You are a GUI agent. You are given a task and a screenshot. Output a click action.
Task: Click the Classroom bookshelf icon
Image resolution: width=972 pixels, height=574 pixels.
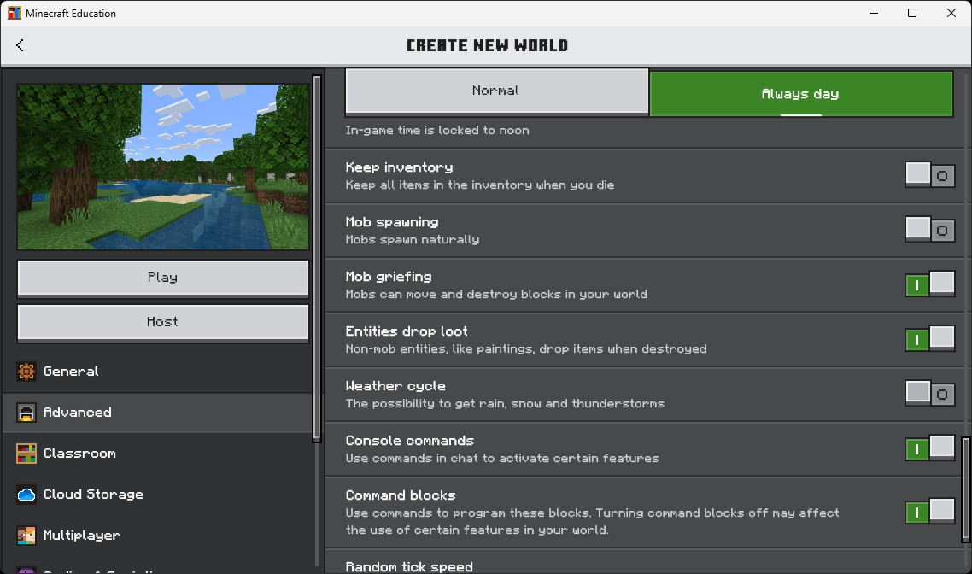click(x=26, y=453)
